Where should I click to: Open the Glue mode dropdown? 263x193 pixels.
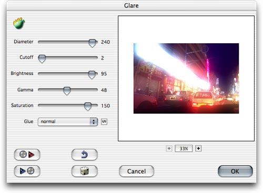point(68,122)
